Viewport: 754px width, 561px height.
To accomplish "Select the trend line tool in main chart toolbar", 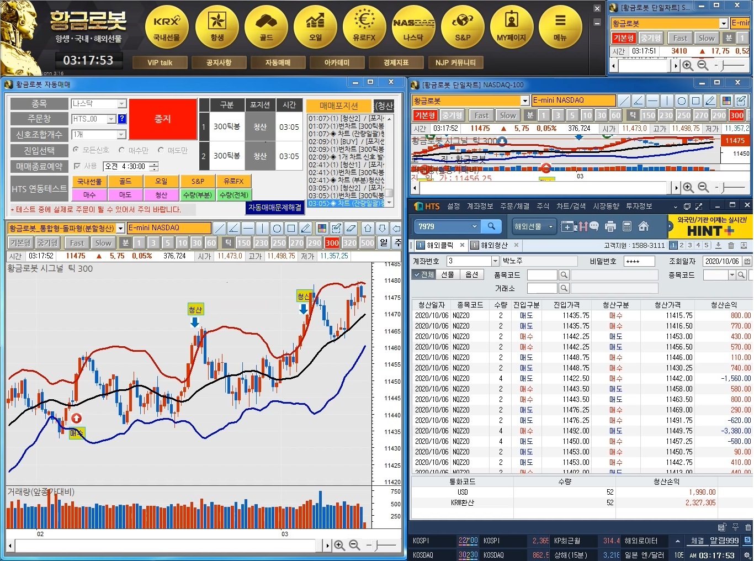I will click(220, 228).
